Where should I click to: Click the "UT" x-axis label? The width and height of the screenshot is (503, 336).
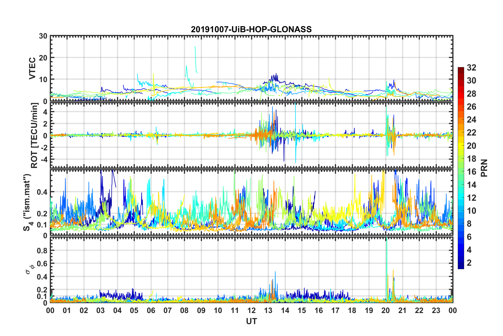pyautogui.click(x=251, y=321)
